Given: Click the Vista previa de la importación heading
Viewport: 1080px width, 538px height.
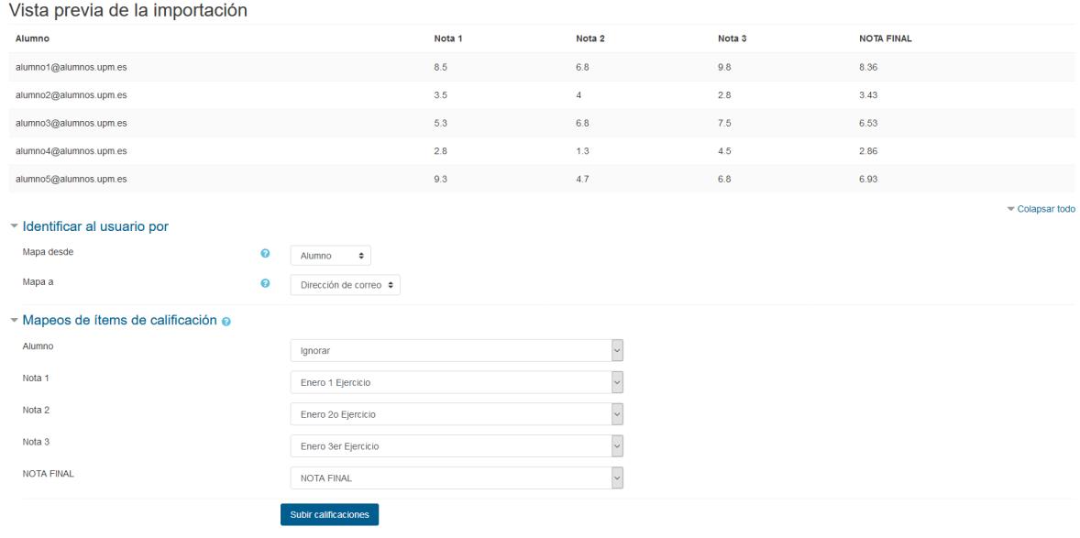Looking at the screenshot, I should (x=128, y=11).
